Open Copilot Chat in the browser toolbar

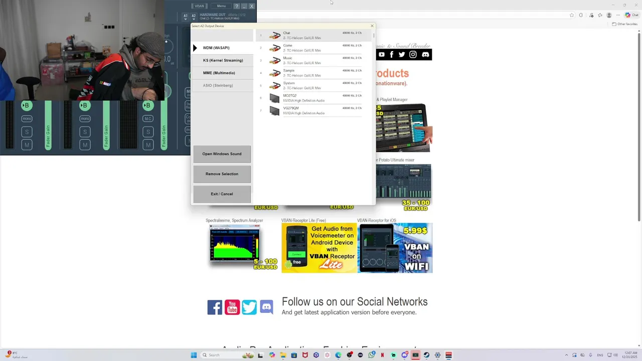coord(631,15)
